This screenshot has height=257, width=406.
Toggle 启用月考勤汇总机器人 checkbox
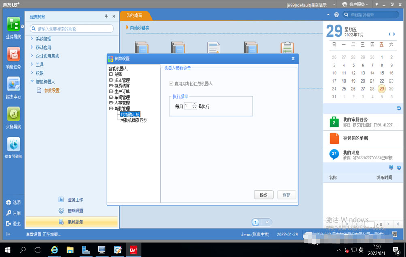(x=171, y=83)
